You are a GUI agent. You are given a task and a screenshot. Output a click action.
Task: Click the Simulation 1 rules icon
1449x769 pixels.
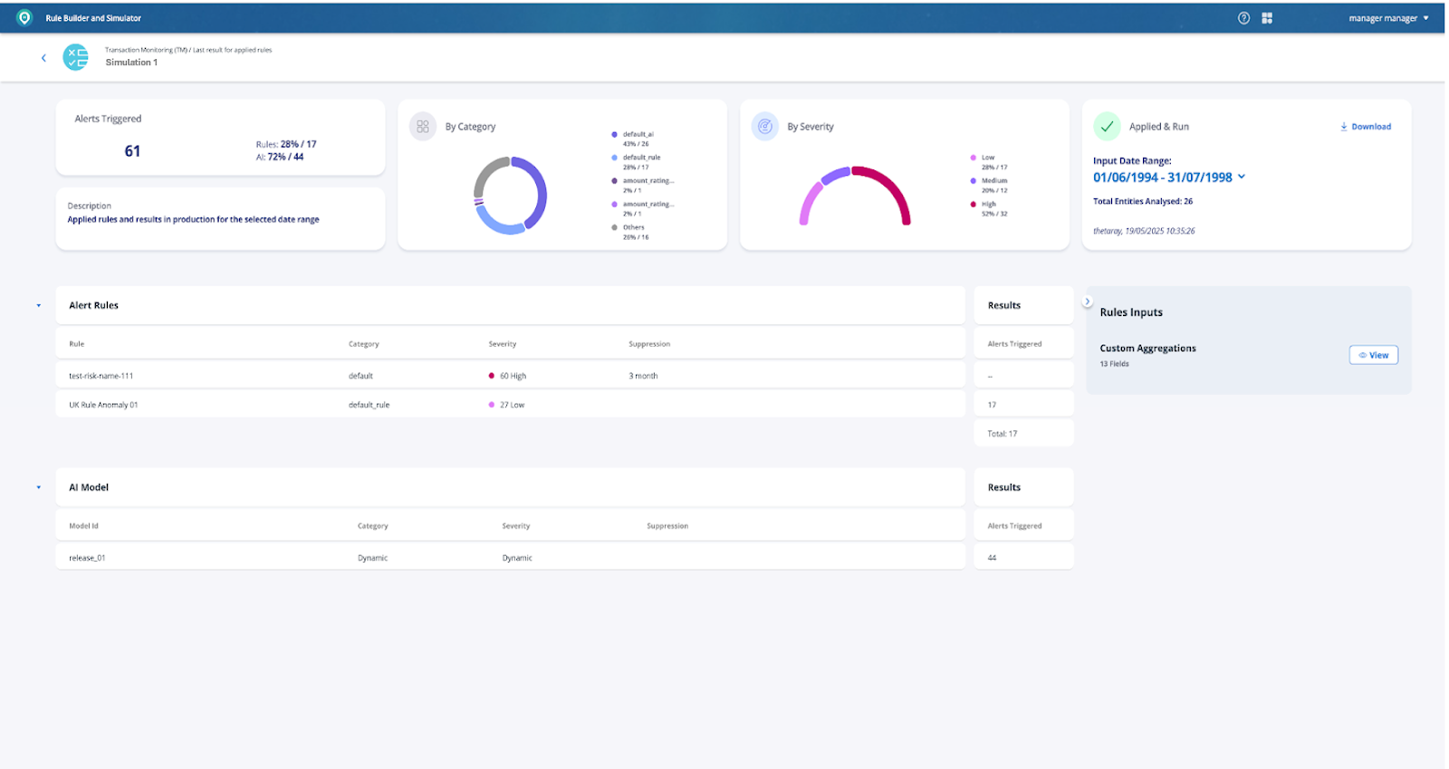tap(76, 57)
